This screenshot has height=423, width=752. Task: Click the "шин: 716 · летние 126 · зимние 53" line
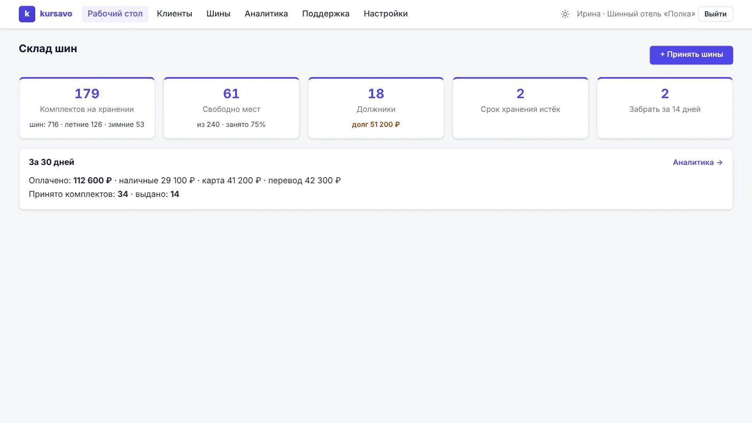[x=87, y=125]
